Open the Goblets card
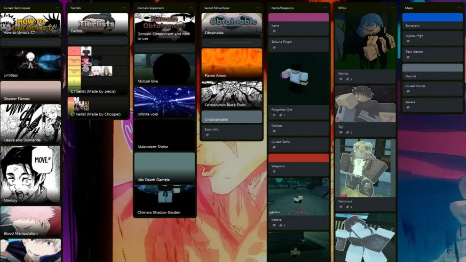Screen dimensions: 466x262 (298, 128)
